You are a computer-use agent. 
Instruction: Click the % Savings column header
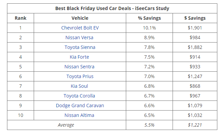[149, 18]
